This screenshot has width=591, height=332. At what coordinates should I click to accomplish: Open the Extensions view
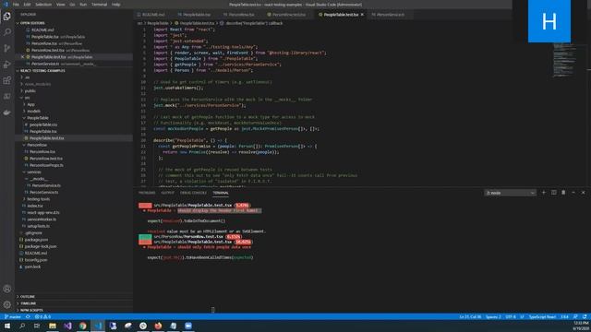coord(7,80)
